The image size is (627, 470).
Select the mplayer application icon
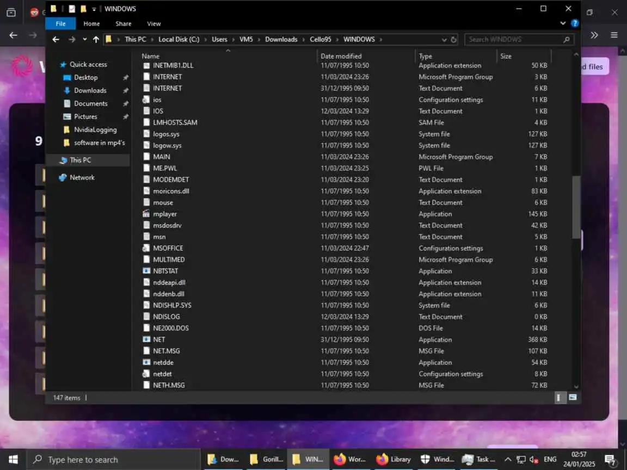click(146, 214)
